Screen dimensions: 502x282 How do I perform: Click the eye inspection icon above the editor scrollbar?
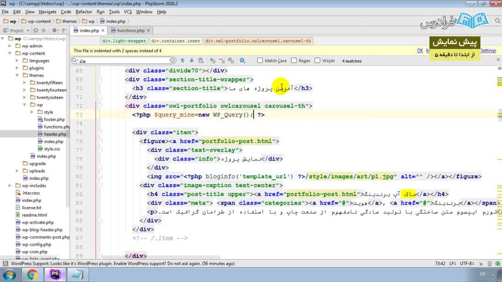pyautogui.click(x=500, y=69)
